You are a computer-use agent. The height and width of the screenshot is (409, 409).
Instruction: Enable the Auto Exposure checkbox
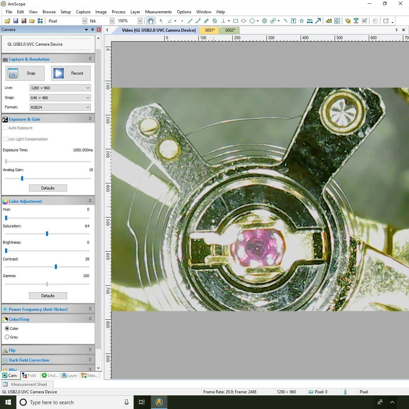click(x=5, y=128)
